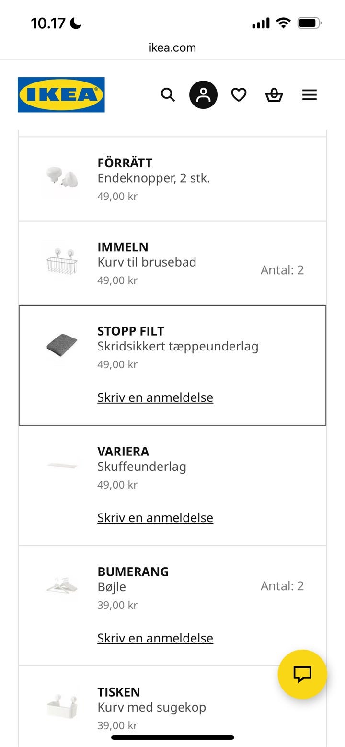This screenshot has height=747, width=345.
Task: Select the FÖRRÄTT product title
Action: click(125, 163)
